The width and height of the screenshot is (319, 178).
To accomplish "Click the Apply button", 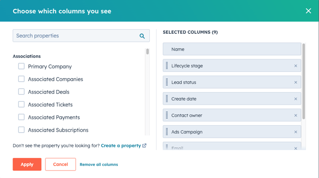I will 27,164.
